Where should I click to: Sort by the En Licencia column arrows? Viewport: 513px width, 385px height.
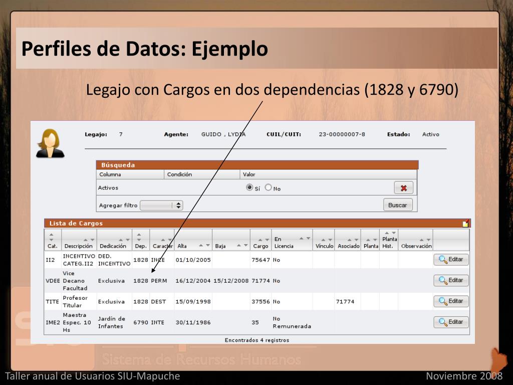point(305,238)
